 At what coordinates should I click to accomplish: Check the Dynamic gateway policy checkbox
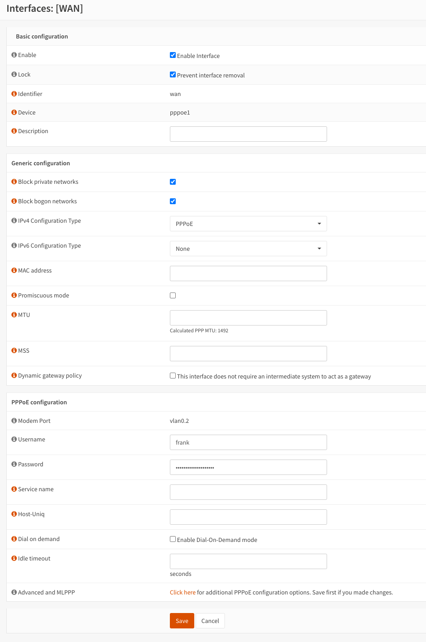[x=173, y=376]
